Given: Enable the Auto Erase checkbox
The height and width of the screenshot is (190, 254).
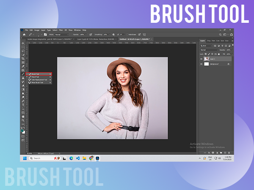Looking at the screenshot, I should click(127, 35).
